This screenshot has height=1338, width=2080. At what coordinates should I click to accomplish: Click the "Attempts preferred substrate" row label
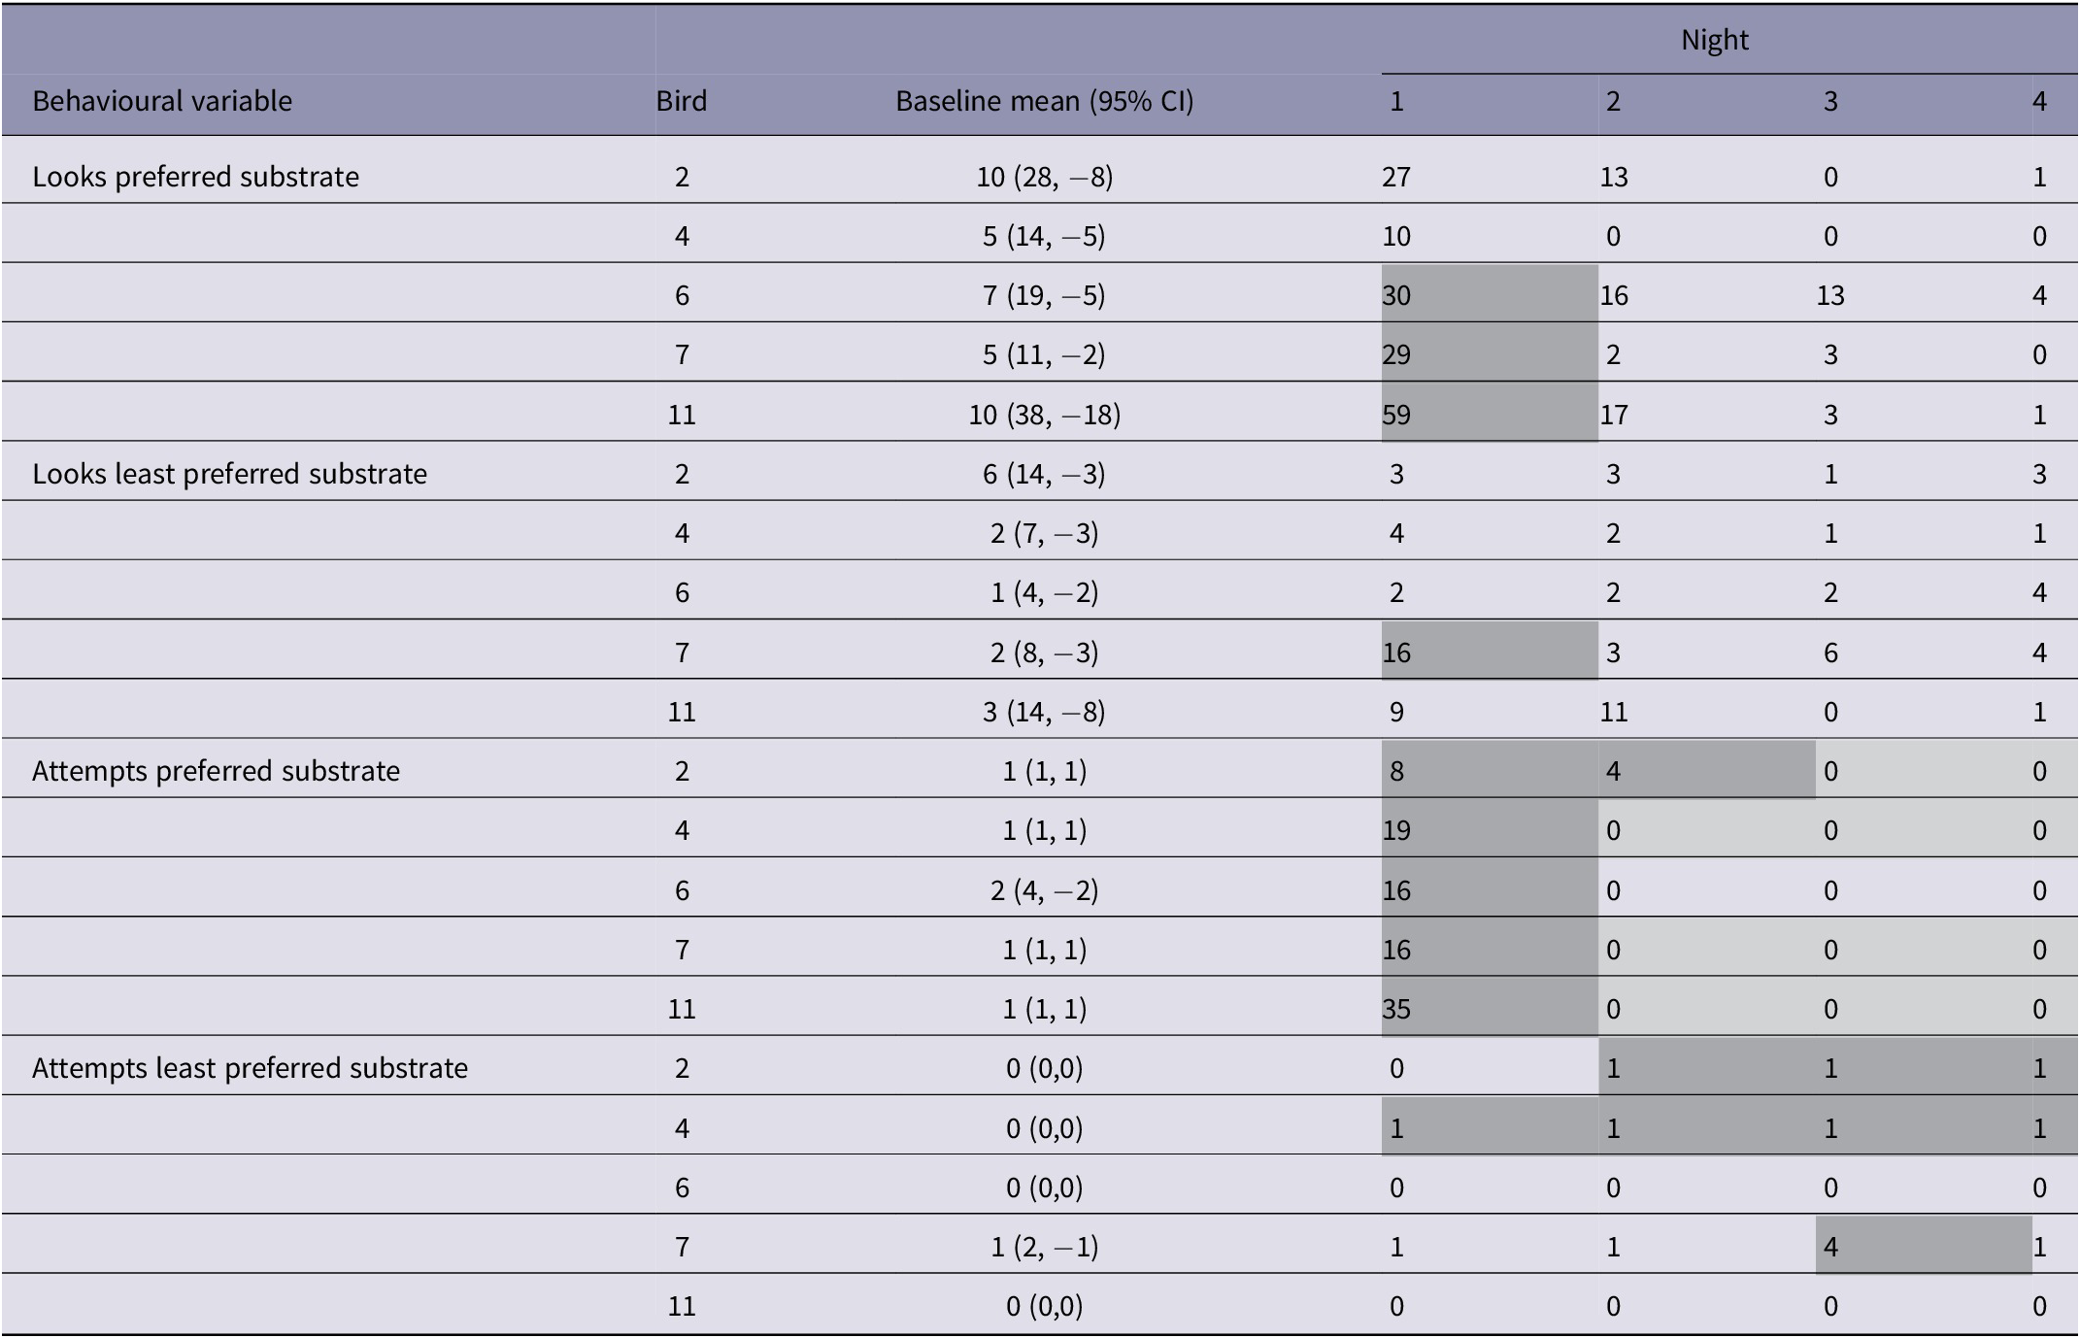click(x=216, y=771)
